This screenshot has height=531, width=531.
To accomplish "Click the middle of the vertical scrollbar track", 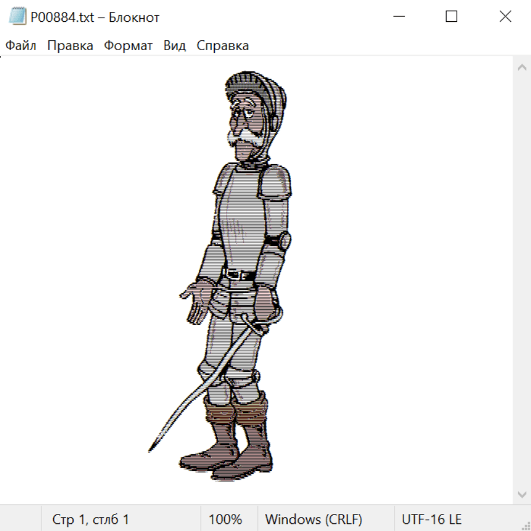I will coord(522,280).
